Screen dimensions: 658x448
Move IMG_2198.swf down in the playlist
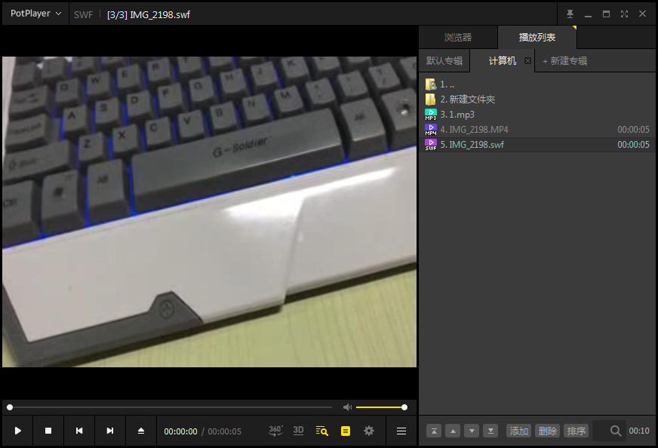pyautogui.click(x=471, y=431)
